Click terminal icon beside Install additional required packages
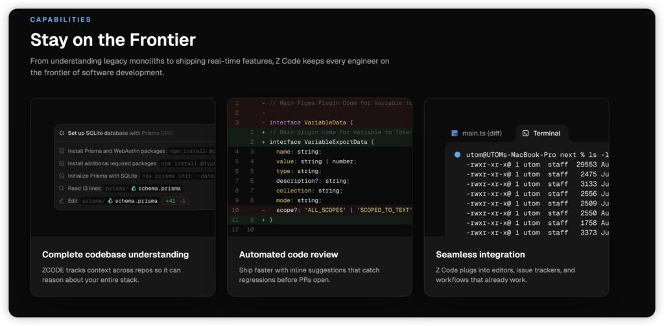This screenshot has width=664, height=326. tap(62, 163)
